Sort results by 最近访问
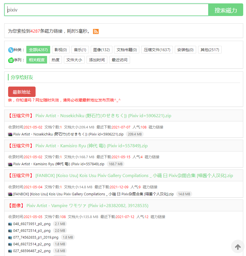 click(x=120, y=60)
